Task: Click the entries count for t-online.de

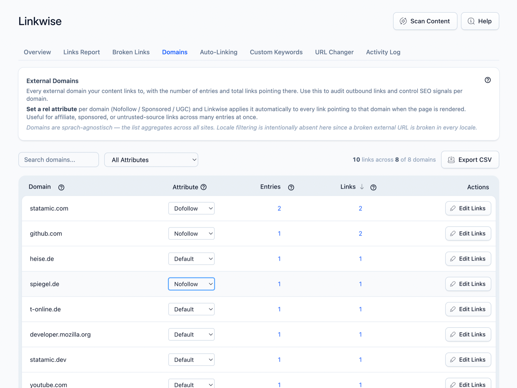Action: coord(279,309)
